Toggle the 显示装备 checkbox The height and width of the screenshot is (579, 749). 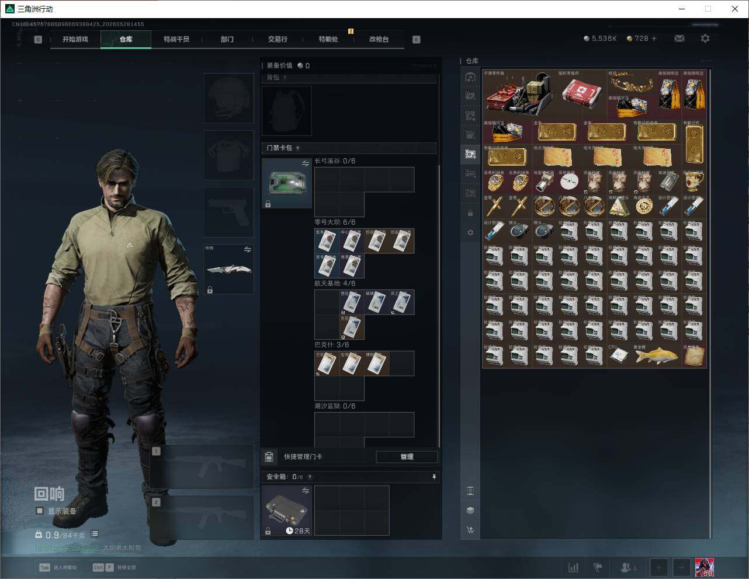(x=40, y=511)
